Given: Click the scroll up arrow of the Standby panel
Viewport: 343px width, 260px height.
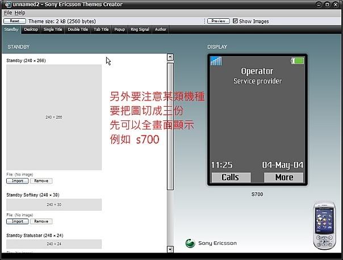Looking at the screenshot, I should pyautogui.click(x=170, y=57).
